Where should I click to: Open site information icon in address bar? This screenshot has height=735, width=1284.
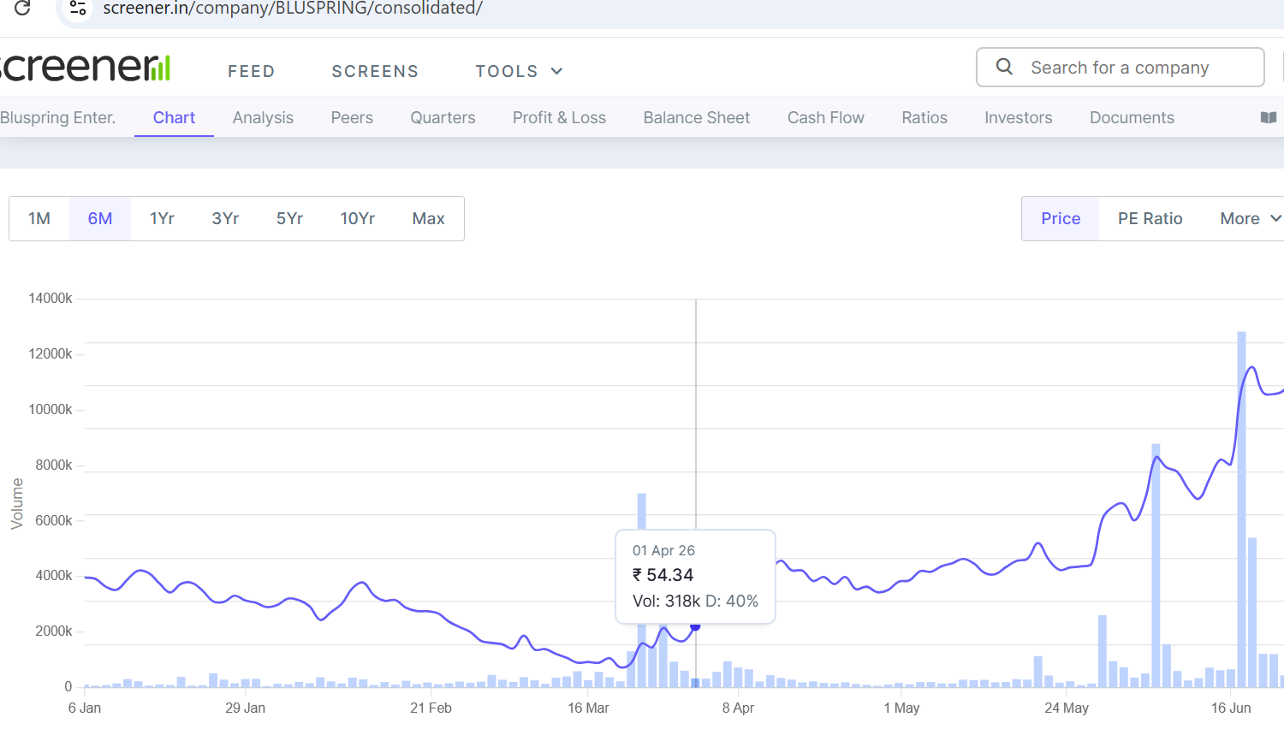tap(78, 8)
